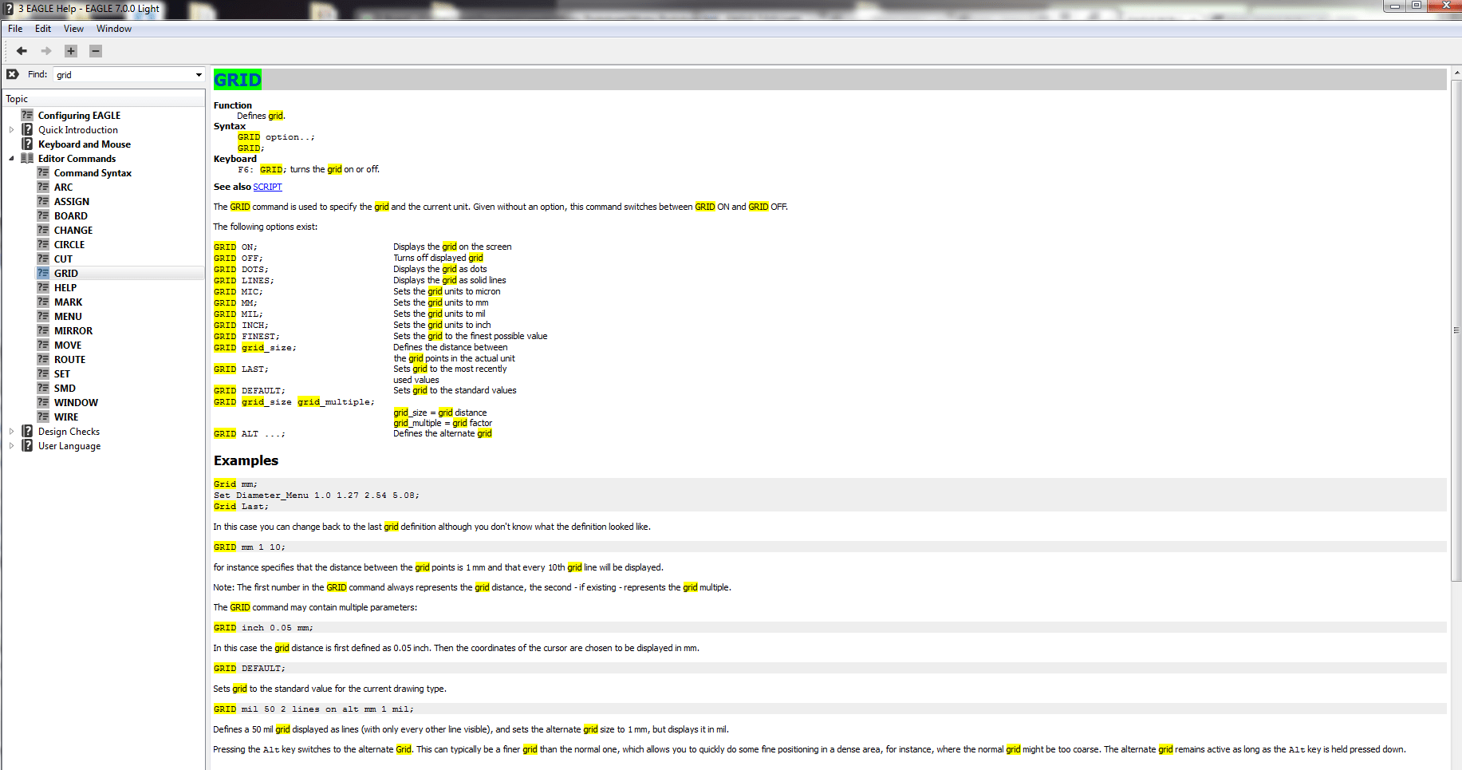Click the Command Syntax page icon

pyautogui.click(x=43, y=172)
